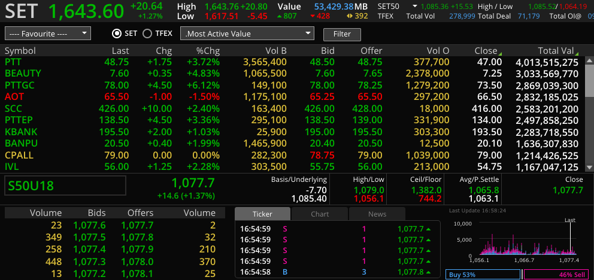Click the Filter button
The height and width of the screenshot is (280, 594).
point(342,34)
